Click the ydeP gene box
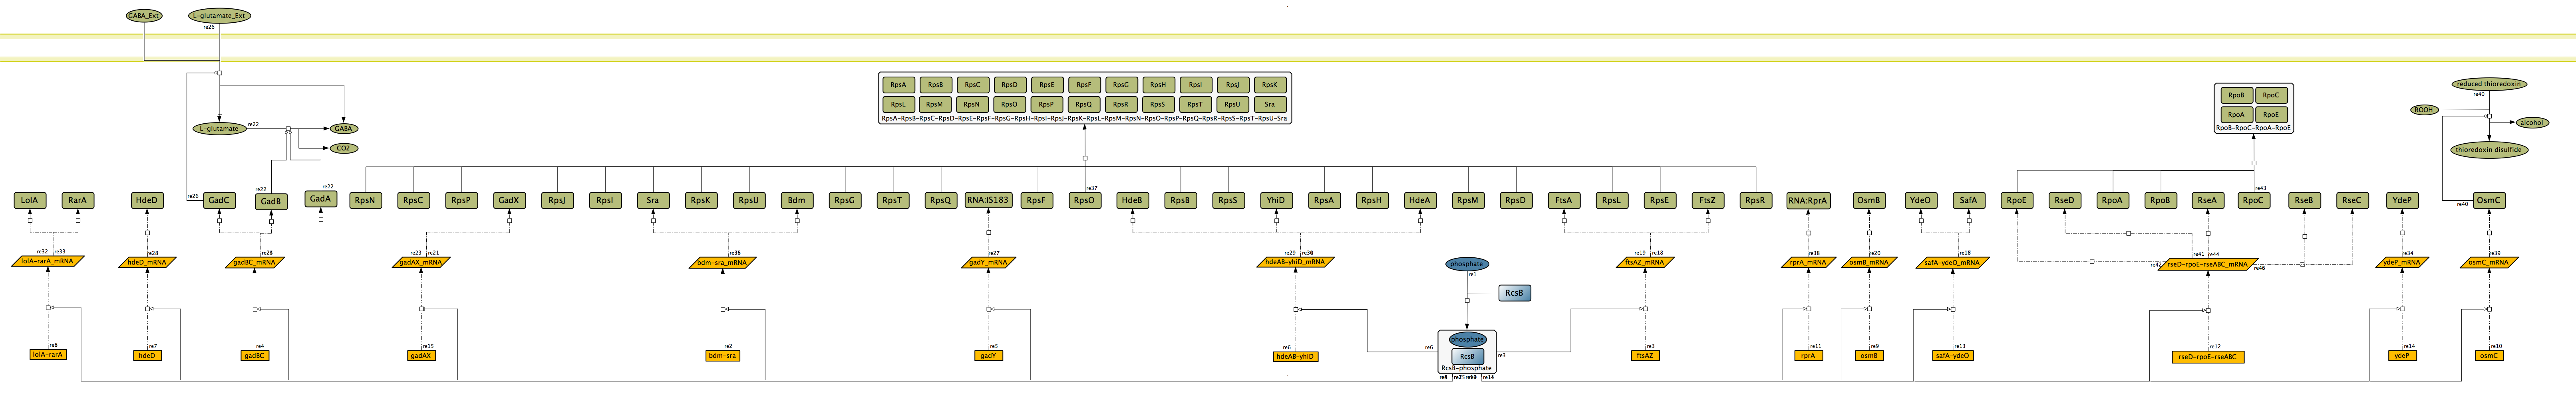 (2401, 355)
